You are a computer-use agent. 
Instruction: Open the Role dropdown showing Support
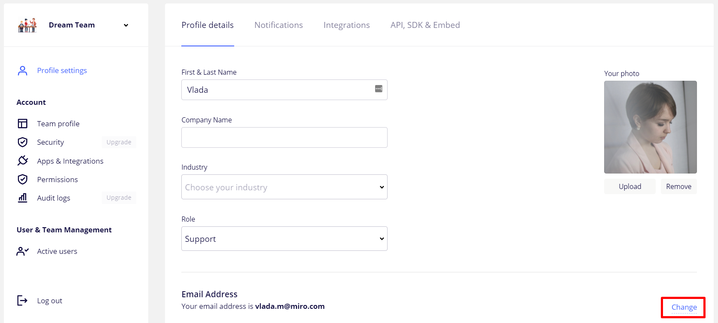(x=284, y=239)
